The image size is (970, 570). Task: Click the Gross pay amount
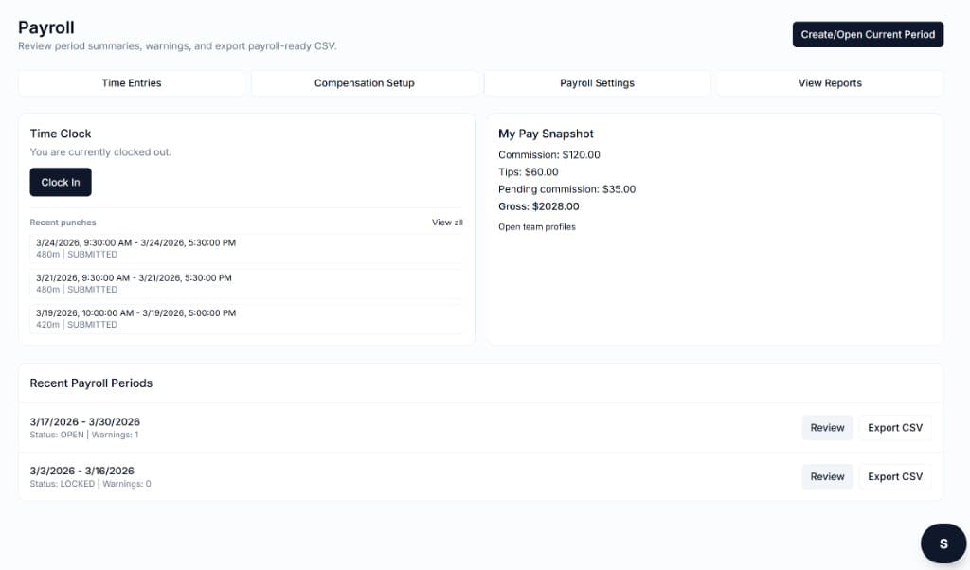[x=539, y=205]
